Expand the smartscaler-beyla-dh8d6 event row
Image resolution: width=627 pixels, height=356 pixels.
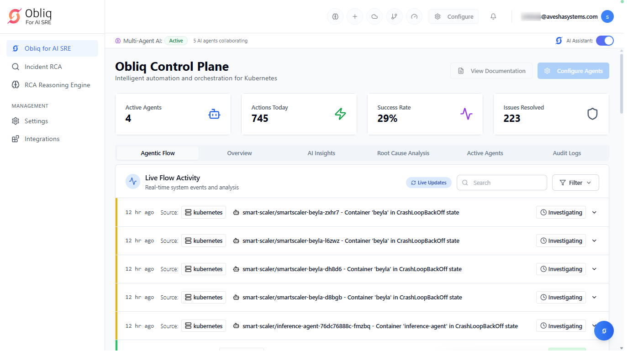click(x=594, y=269)
